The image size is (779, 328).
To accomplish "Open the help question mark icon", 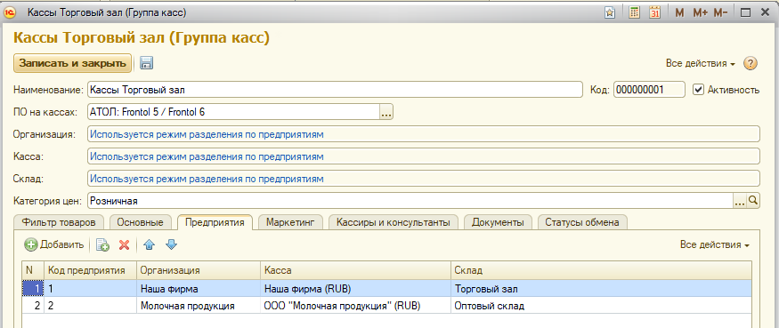I will pyautogui.click(x=750, y=63).
